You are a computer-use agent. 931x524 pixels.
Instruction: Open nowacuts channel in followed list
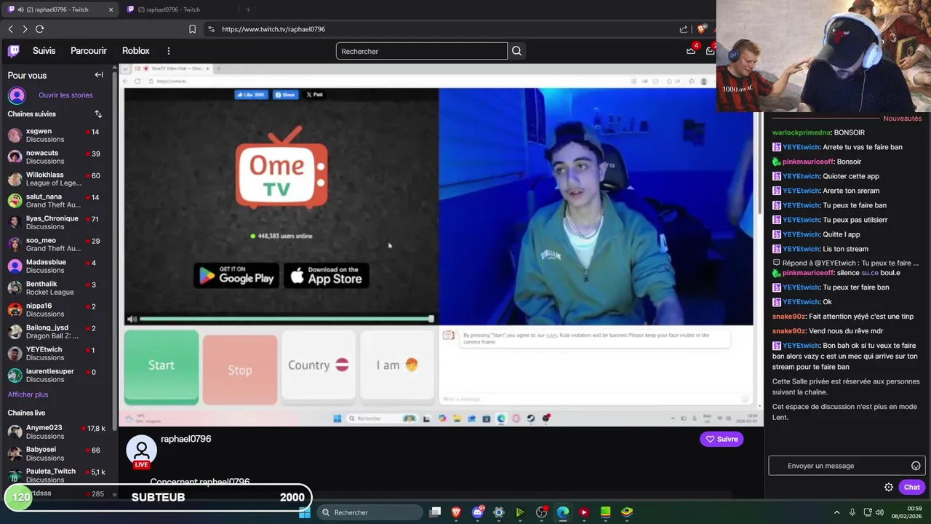click(x=56, y=157)
